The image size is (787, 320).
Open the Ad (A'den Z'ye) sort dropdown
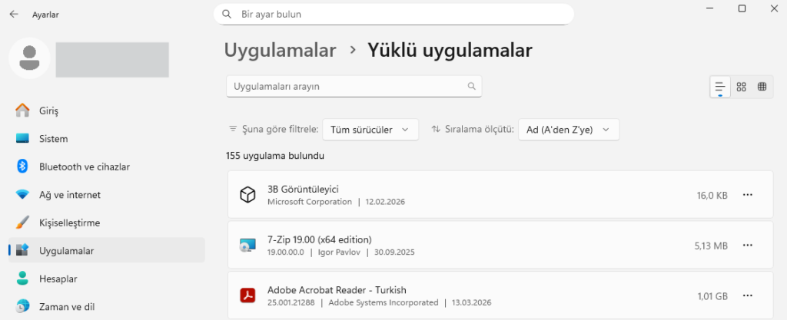pos(568,130)
